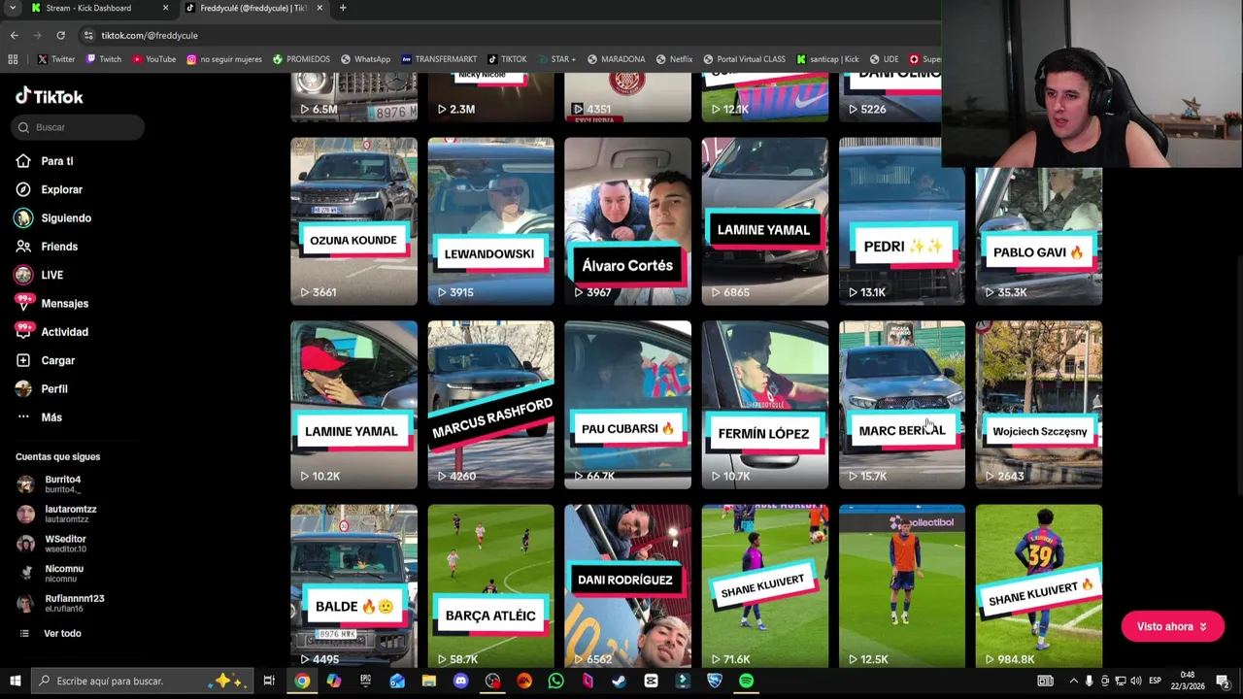Click the Cargar upload icon
The image size is (1243, 699).
point(23,360)
